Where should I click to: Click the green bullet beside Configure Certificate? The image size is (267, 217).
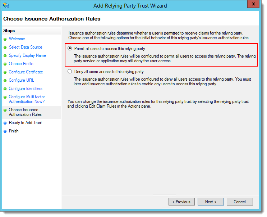pos(5,72)
